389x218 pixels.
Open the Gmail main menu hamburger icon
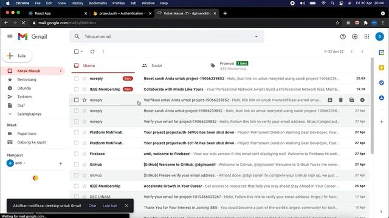click(10, 36)
